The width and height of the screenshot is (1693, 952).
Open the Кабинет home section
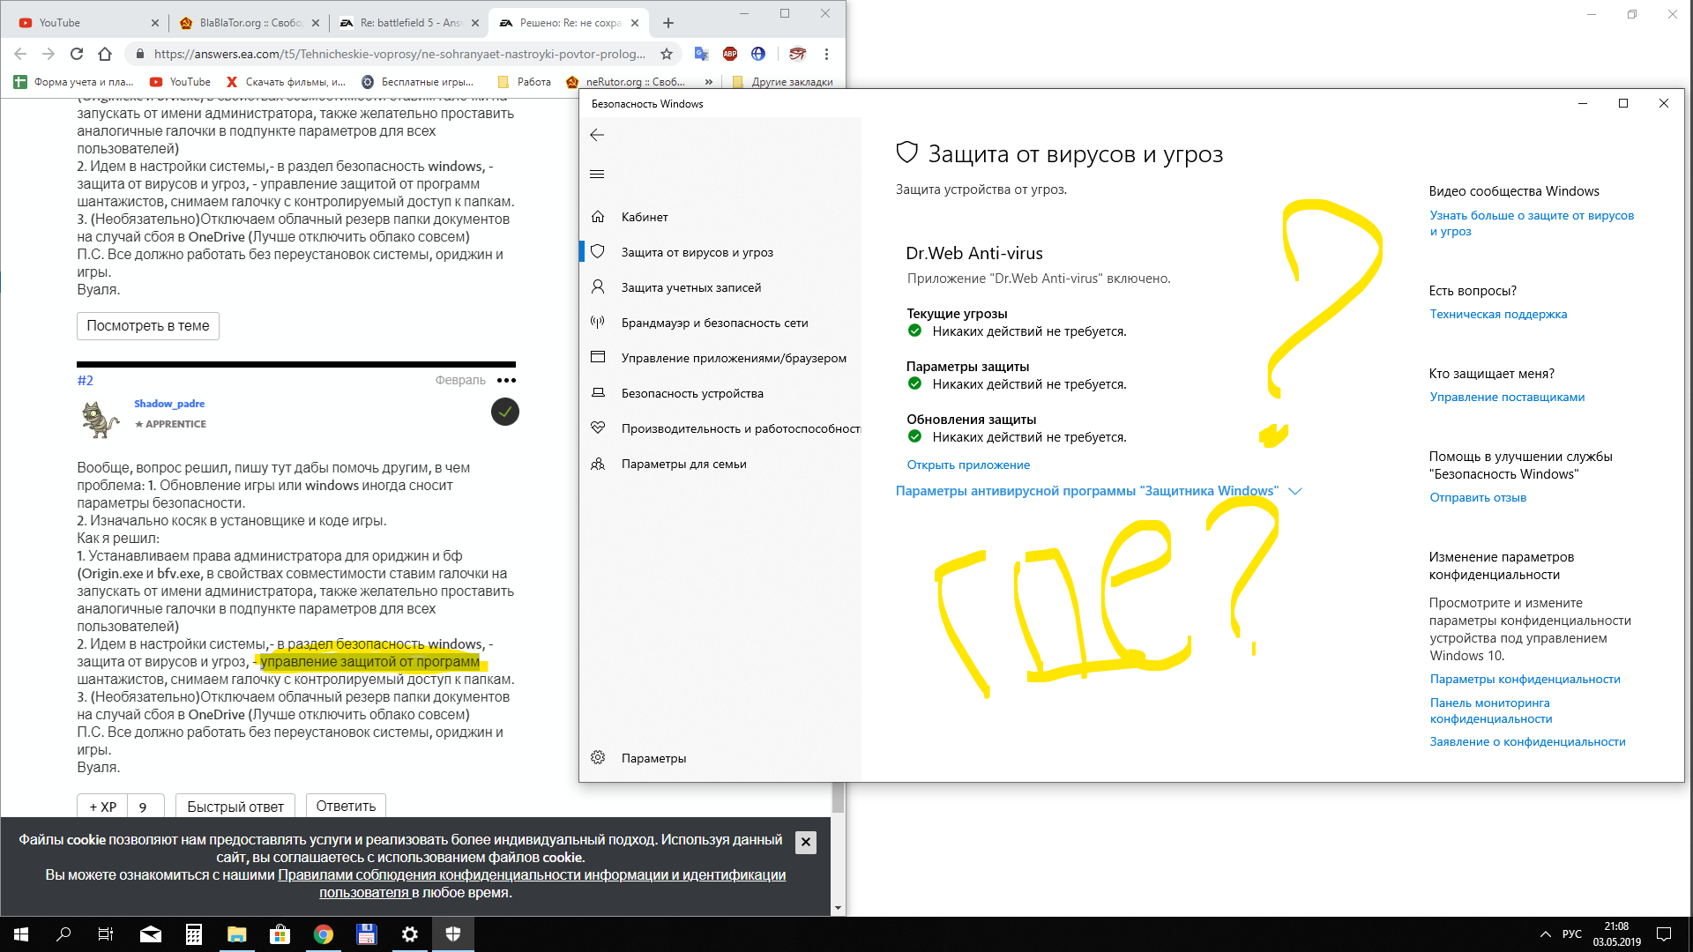point(644,217)
